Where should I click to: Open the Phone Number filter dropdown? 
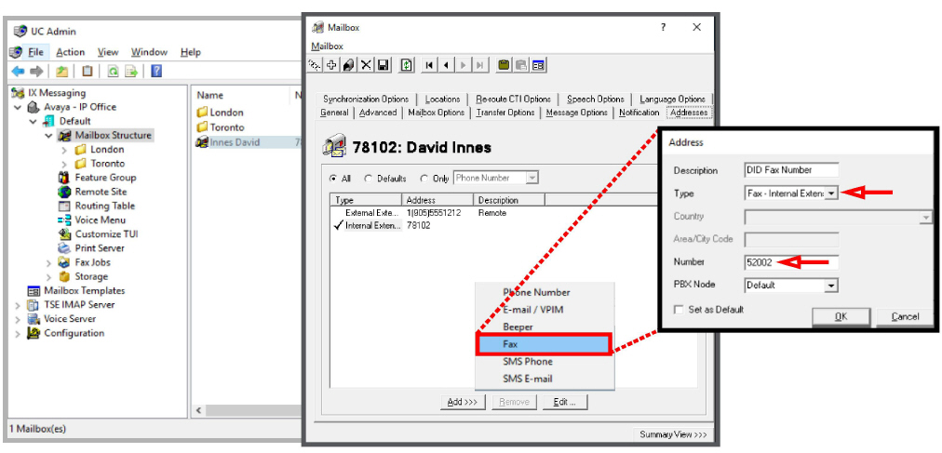point(532,178)
